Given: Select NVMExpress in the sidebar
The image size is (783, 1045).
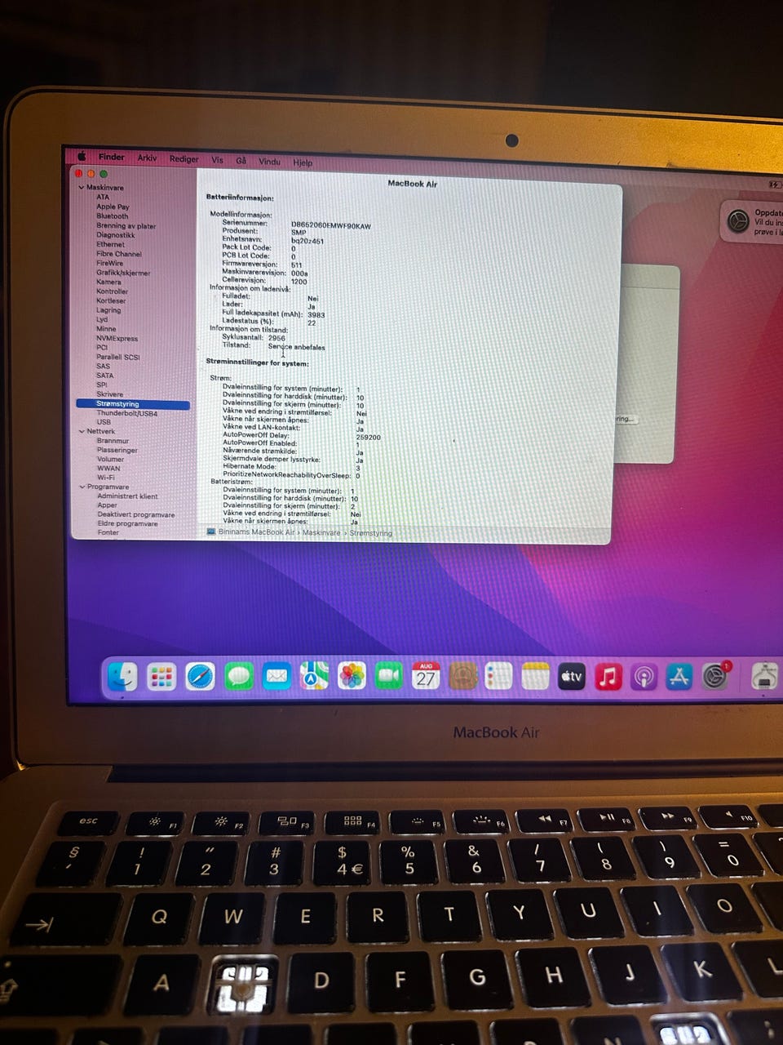Looking at the screenshot, I should [x=117, y=338].
